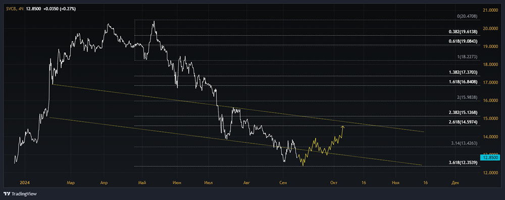Click the 12.0000 price axis label
This screenshot has width=505, height=200.
491,173
